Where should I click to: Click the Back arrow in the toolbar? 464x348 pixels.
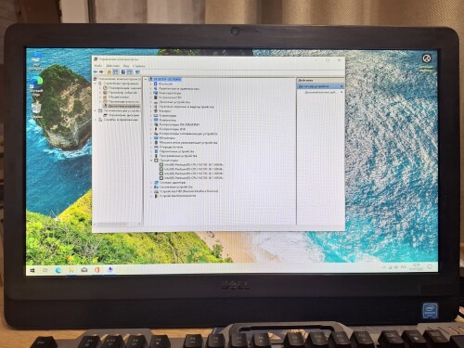[x=96, y=71]
